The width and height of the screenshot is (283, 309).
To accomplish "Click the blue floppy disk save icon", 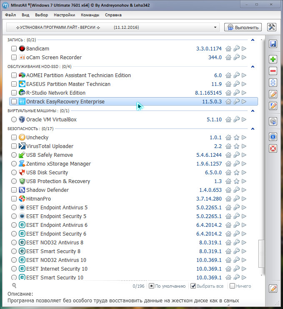I will tap(273, 44).
